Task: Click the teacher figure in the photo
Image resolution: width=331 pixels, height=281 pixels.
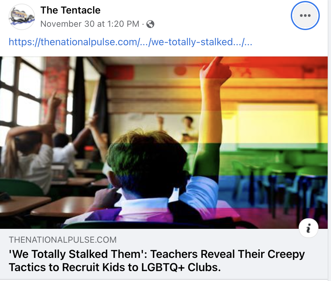Action: click(x=188, y=129)
